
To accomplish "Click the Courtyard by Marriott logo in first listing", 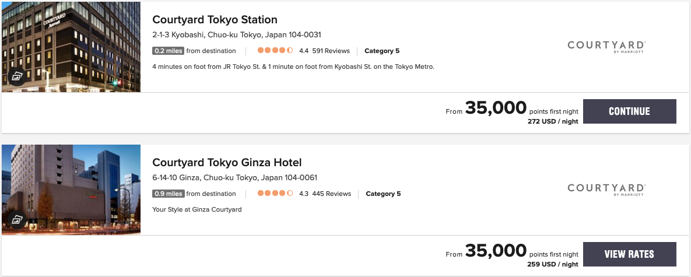I will (x=606, y=47).
